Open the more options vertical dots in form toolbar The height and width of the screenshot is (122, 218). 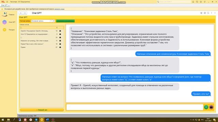pos(212,13)
